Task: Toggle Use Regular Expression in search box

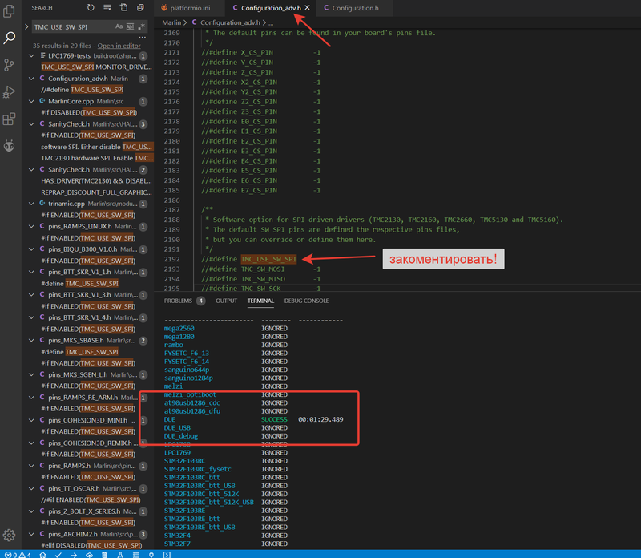Action: point(141,27)
